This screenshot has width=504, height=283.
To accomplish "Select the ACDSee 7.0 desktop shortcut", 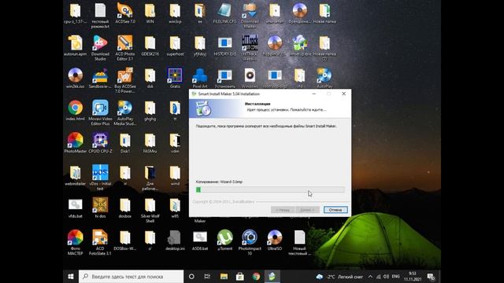I will pyautogui.click(x=125, y=13).
